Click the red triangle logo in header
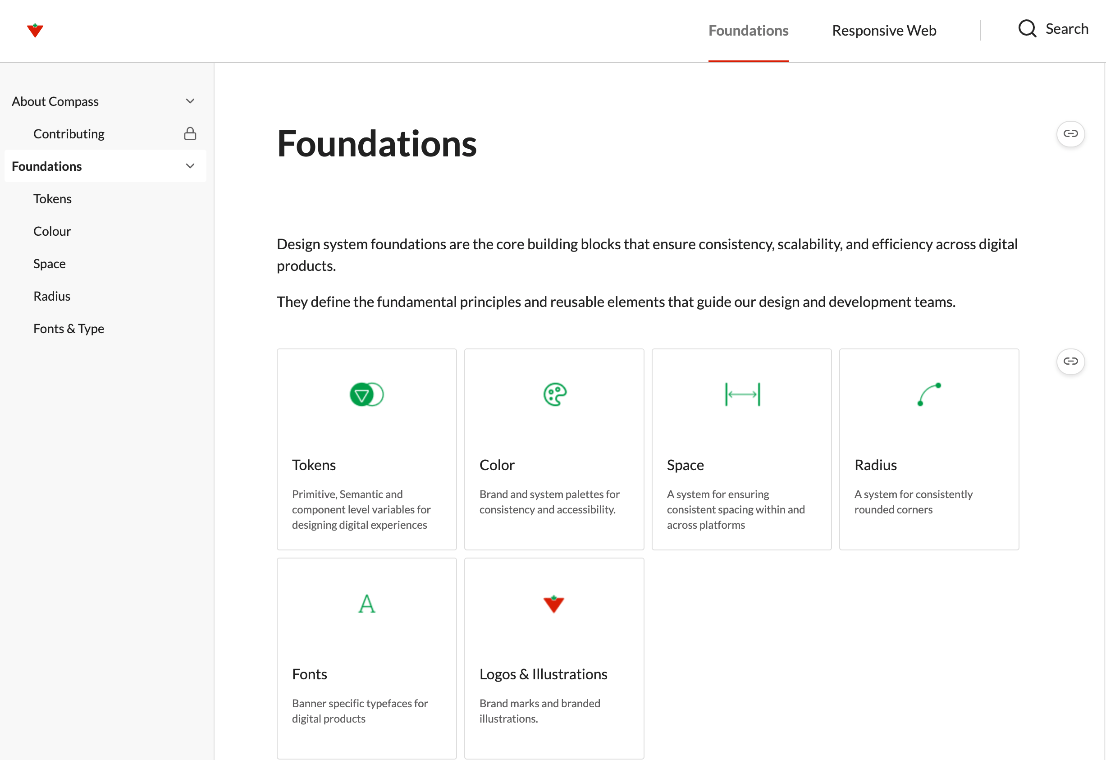 tap(35, 30)
